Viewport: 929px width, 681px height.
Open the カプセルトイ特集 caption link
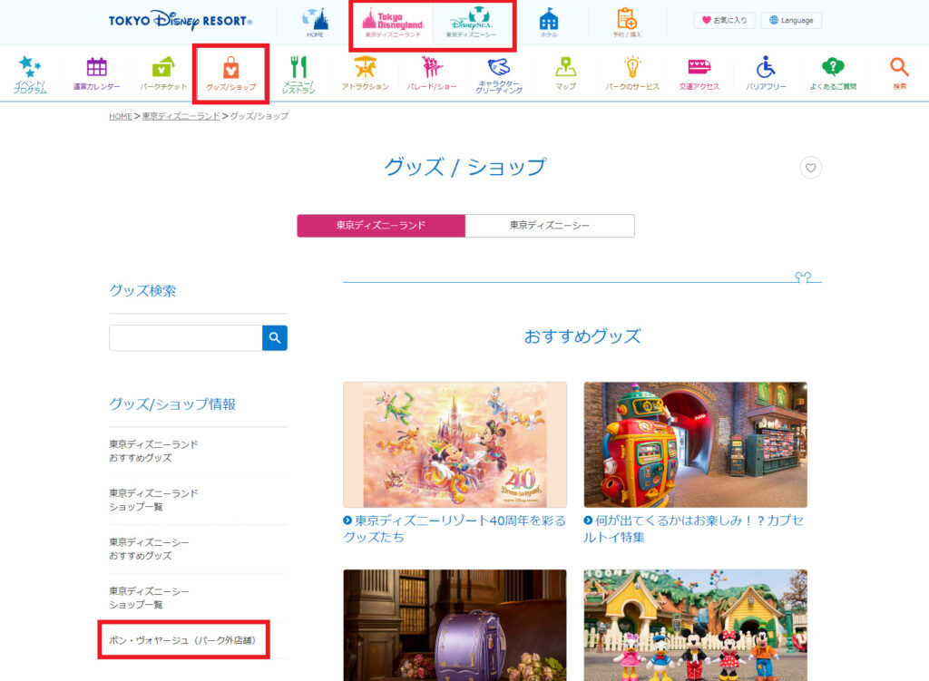[694, 529]
